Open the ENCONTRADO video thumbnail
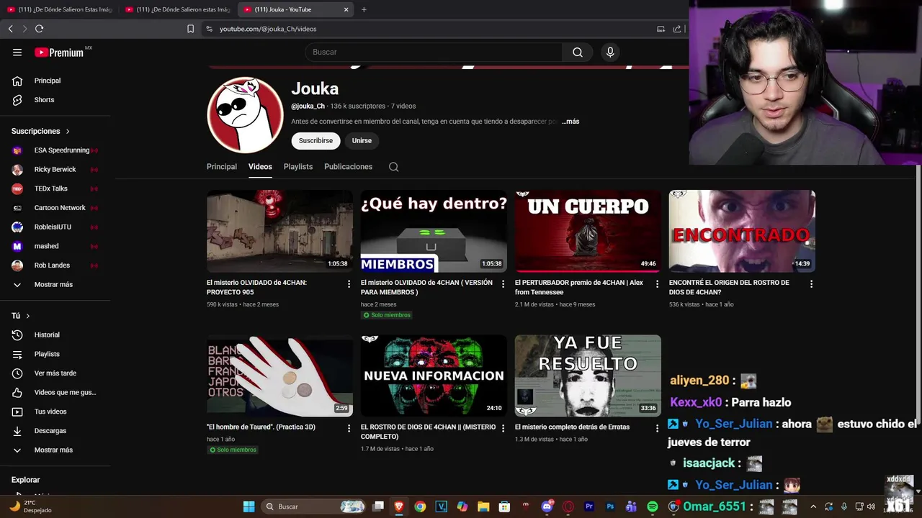The image size is (922, 518). [x=742, y=231]
